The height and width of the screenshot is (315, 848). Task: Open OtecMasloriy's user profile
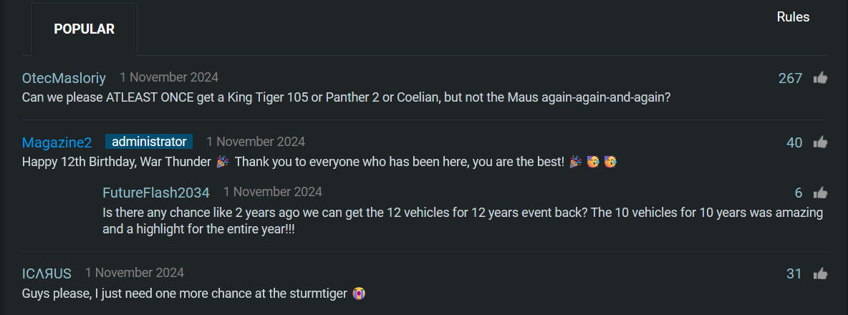click(x=64, y=78)
